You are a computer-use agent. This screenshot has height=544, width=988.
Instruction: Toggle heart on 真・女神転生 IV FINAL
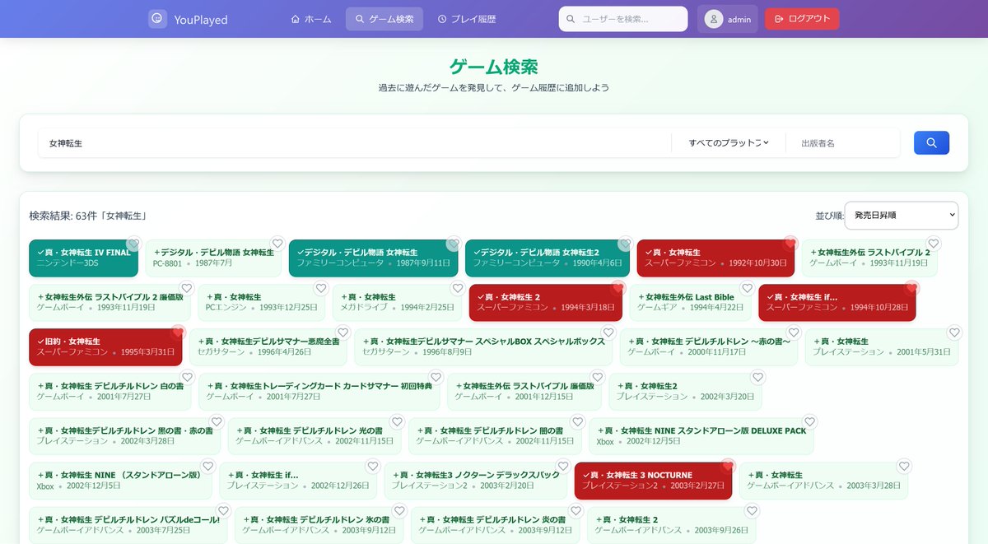(x=134, y=244)
